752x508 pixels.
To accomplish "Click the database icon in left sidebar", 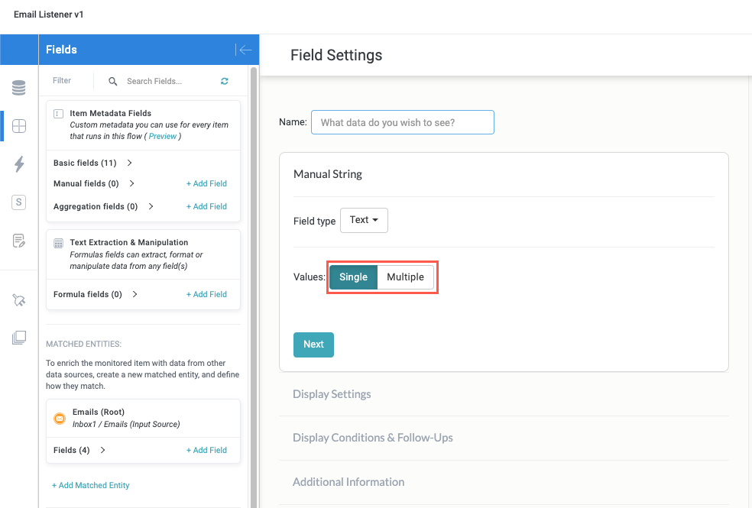I will [x=19, y=88].
